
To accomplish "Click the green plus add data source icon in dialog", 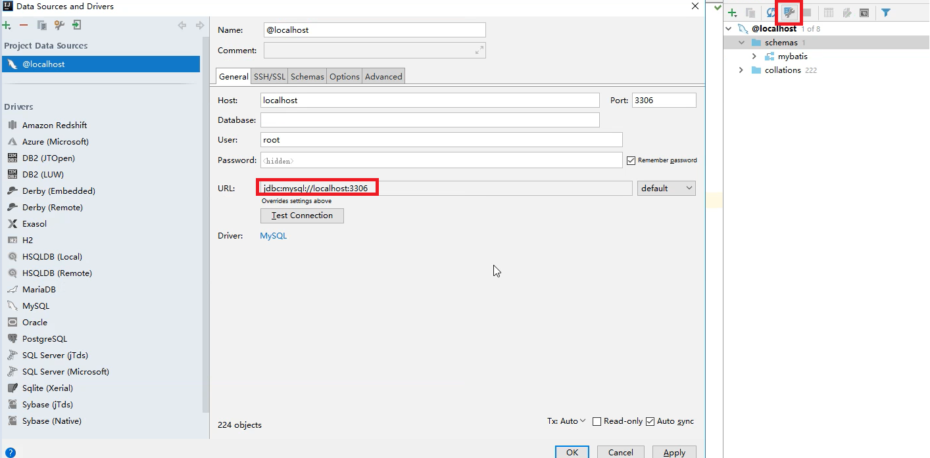I will pos(7,25).
